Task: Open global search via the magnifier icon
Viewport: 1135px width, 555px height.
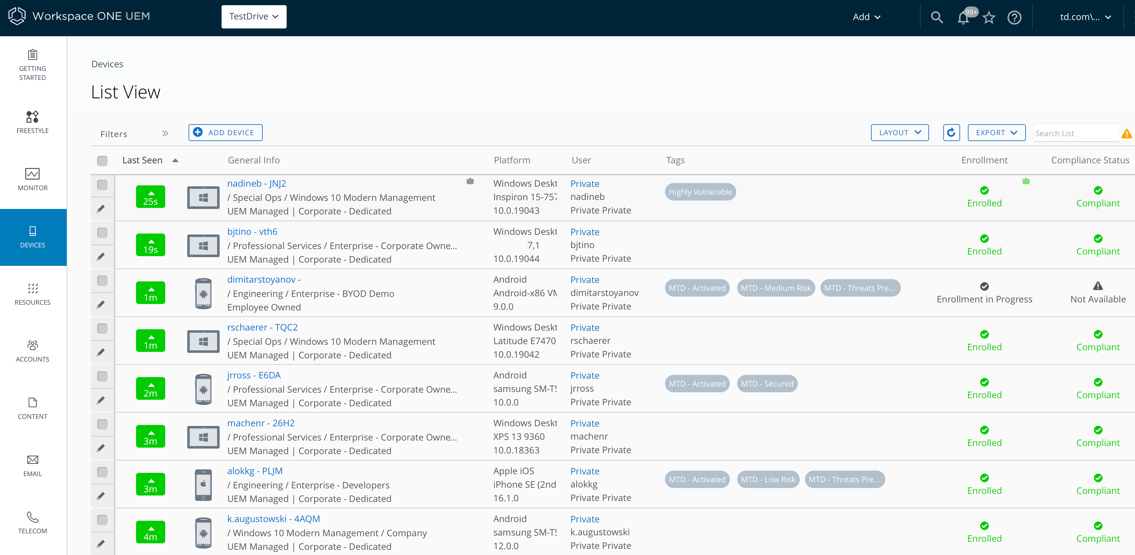Action: tap(937, 17)
